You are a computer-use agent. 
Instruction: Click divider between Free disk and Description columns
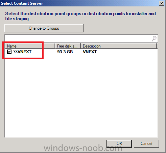click(x=81, y=46)
